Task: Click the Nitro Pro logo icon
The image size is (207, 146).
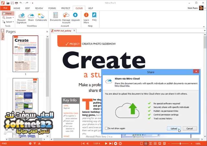Action: 3,3
